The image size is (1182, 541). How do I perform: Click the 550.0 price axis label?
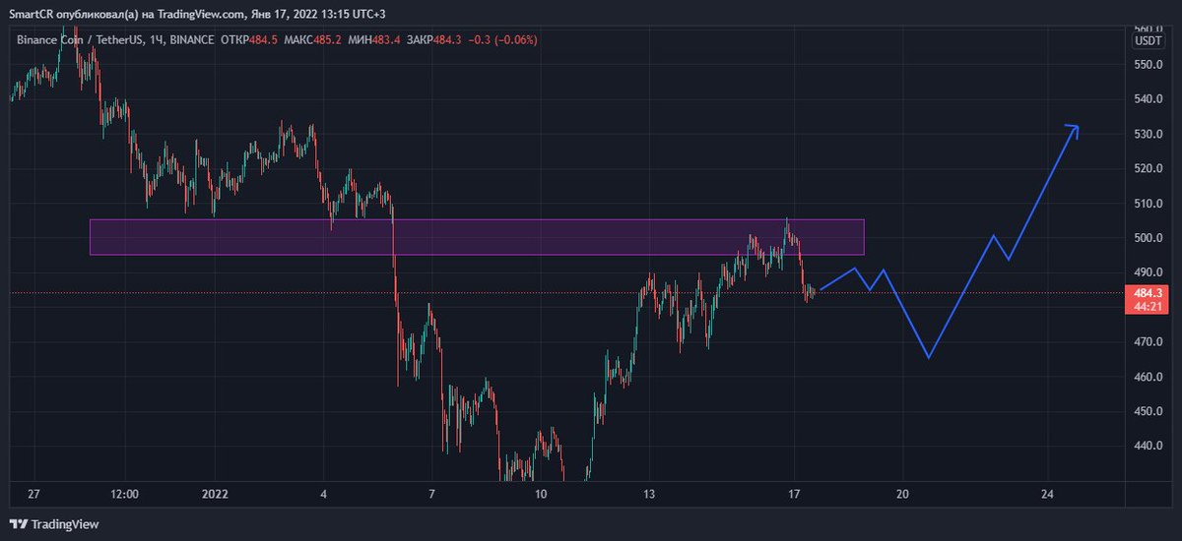coord(1148,65)
